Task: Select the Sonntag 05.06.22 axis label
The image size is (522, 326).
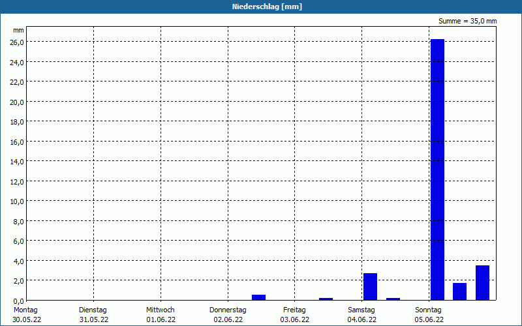Action: (429, 315)
